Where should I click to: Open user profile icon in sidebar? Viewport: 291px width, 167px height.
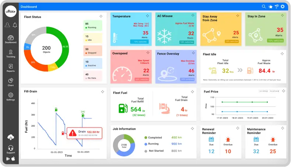click(7, 25)
